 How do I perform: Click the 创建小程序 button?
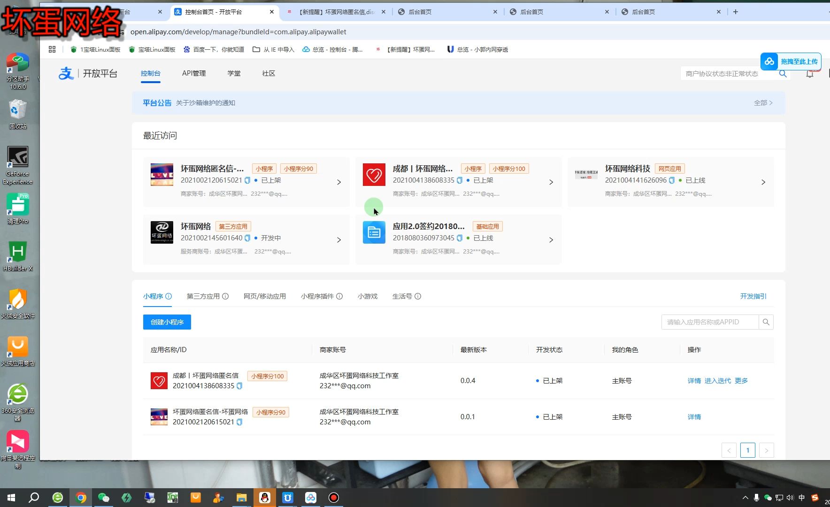[167, 322]
